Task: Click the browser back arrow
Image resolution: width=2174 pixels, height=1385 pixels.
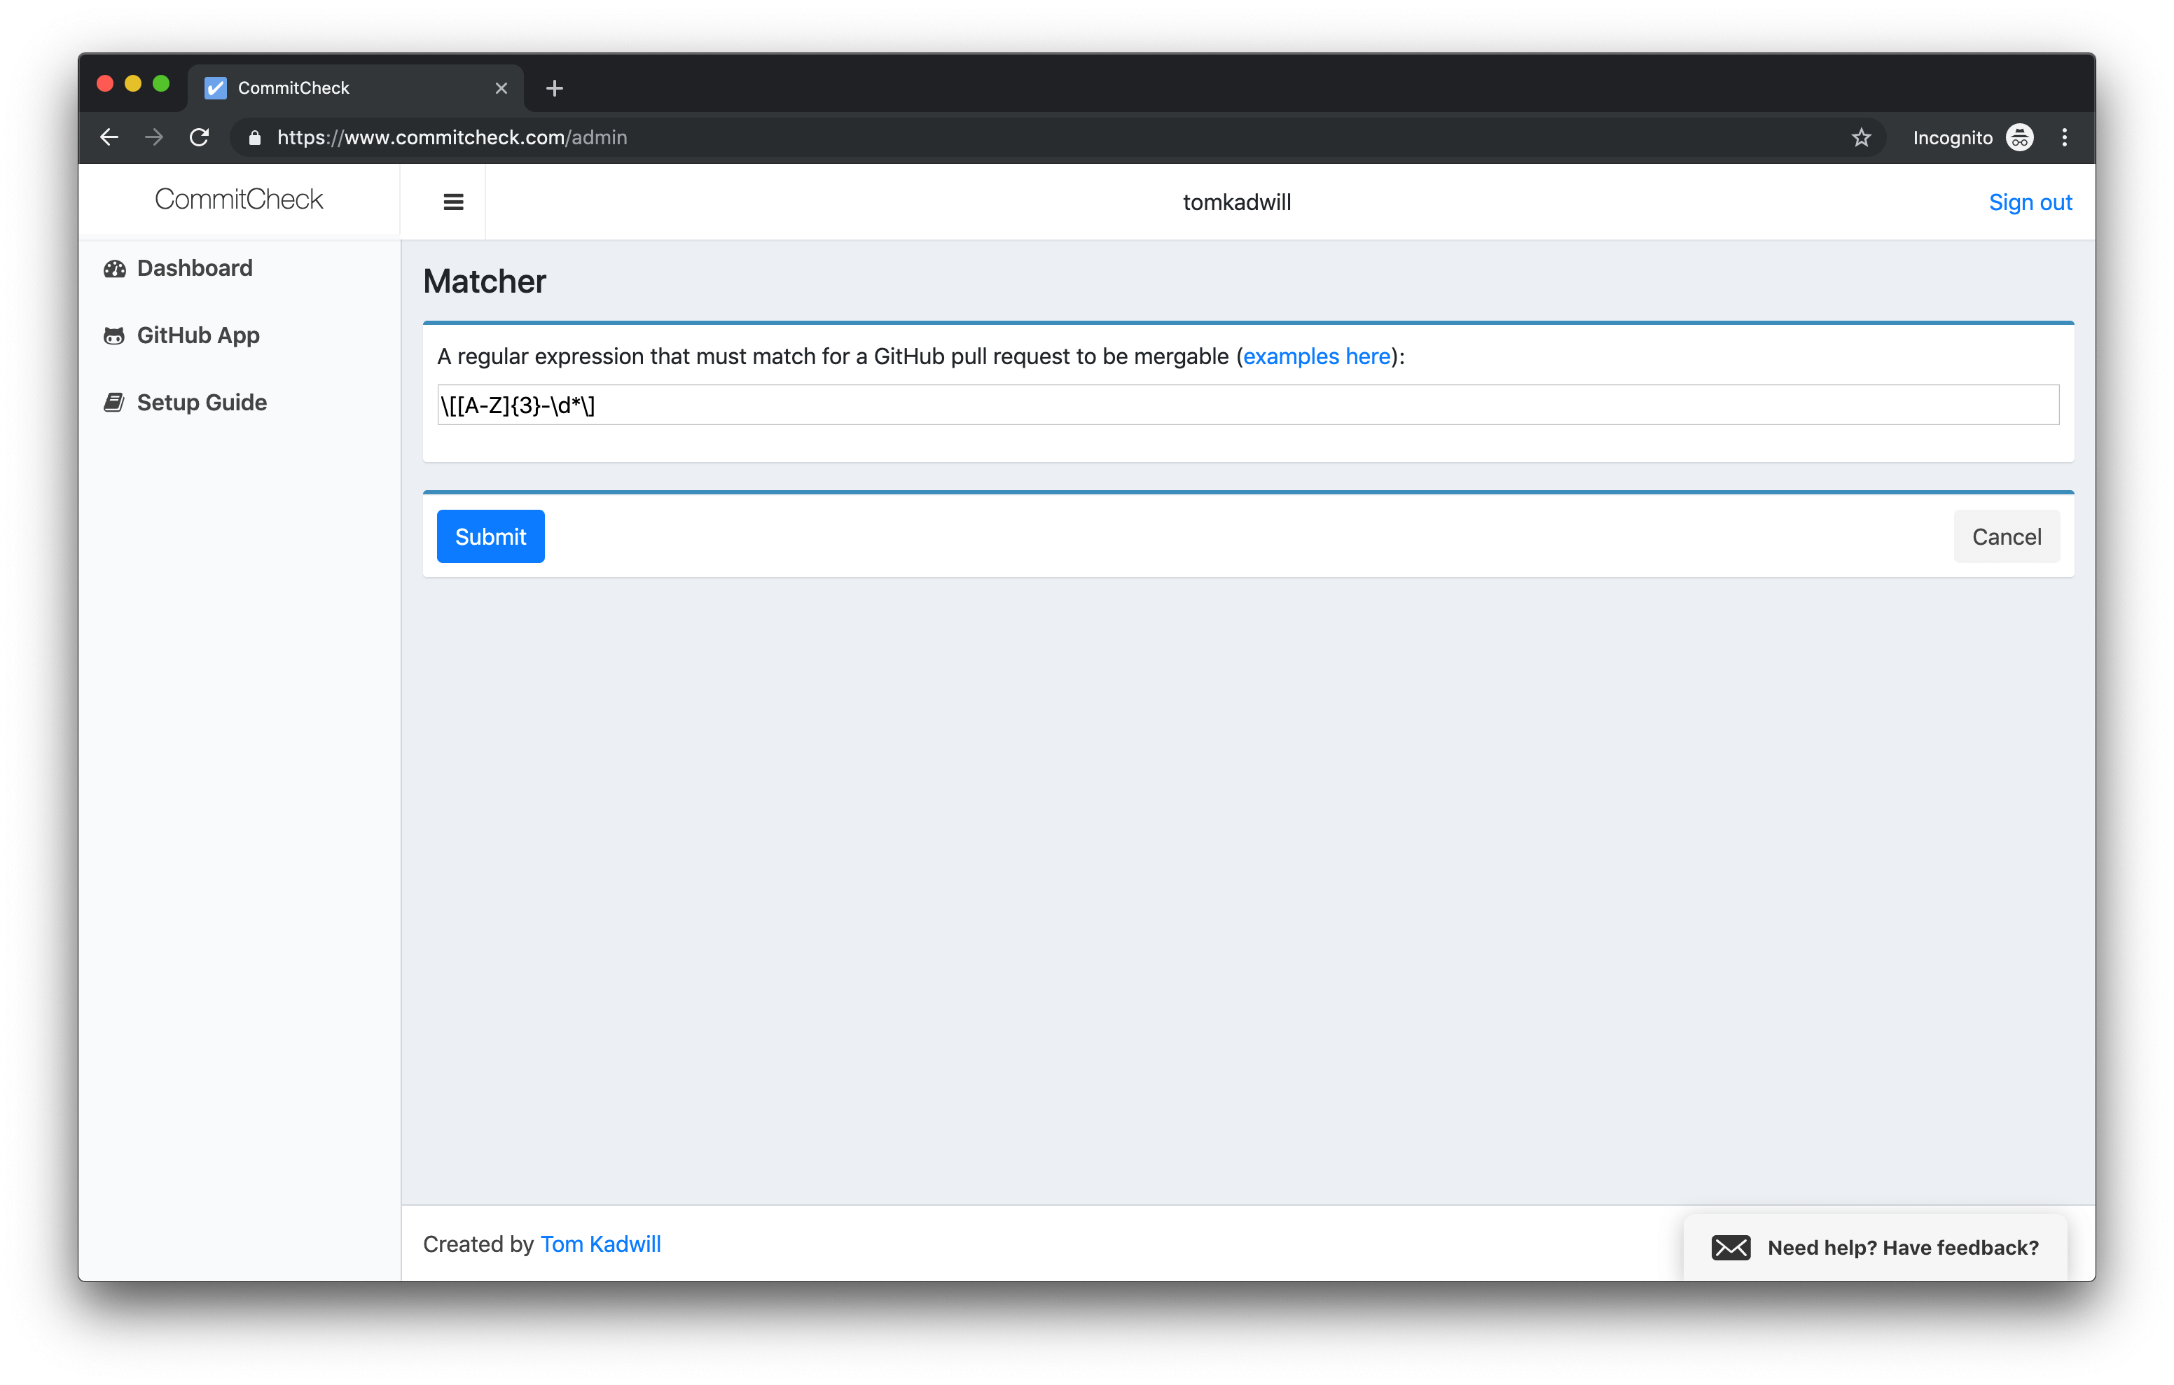Action: [109, 137]
